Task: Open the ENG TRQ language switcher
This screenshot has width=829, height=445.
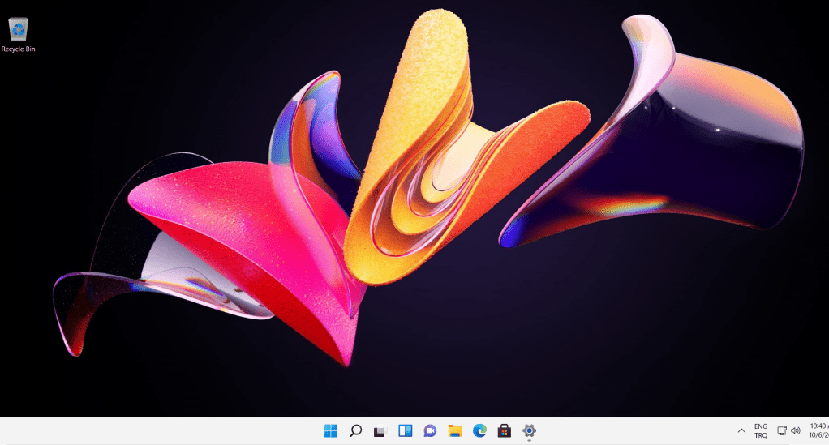Action: tap(761, 431)
